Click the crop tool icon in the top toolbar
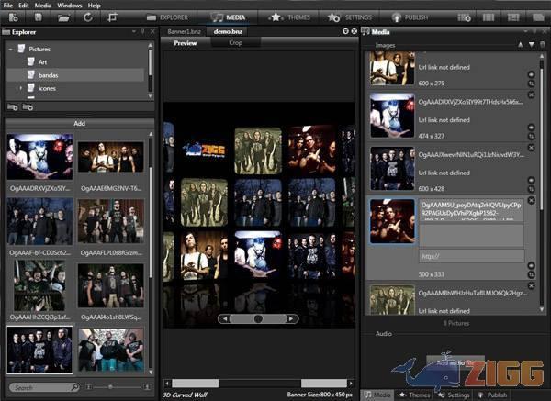This screenshot has width=551, height=401. pyautogui.click(x=113, y=17)
